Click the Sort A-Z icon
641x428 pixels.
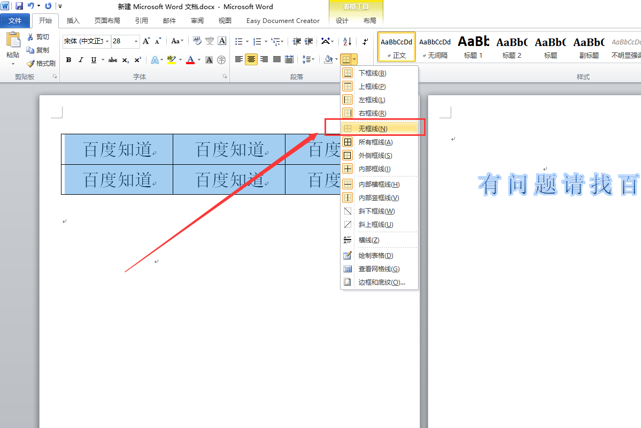pos(347,41)
